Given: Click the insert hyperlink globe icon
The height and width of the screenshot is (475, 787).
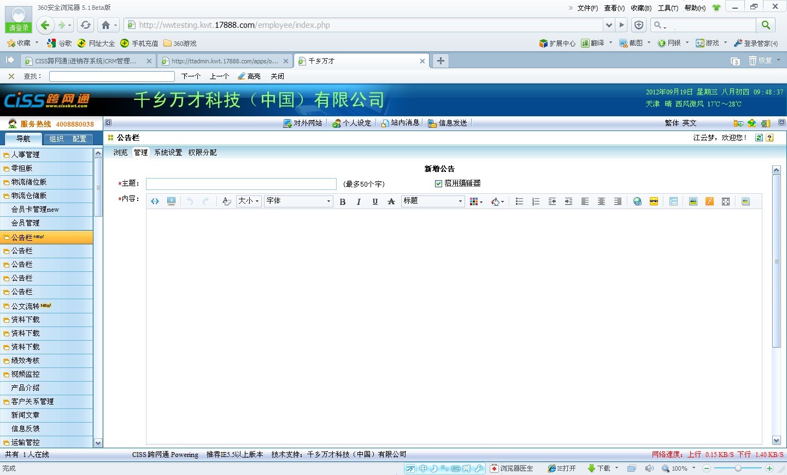Looking at the screenshot, I should point(637,201).
